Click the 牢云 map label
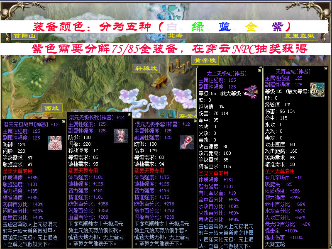 [187, 115]
